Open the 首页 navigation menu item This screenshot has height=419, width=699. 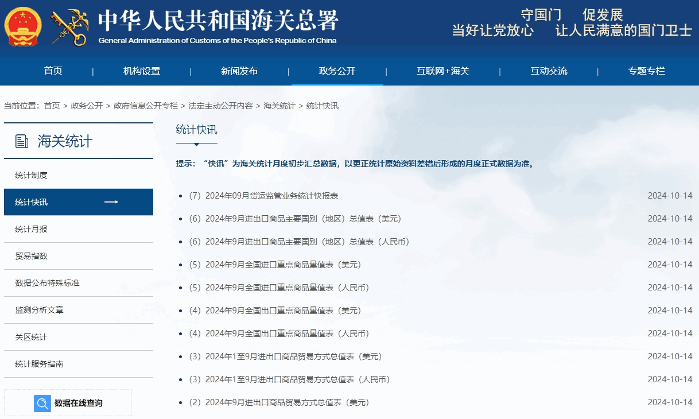tap(52, 70)
